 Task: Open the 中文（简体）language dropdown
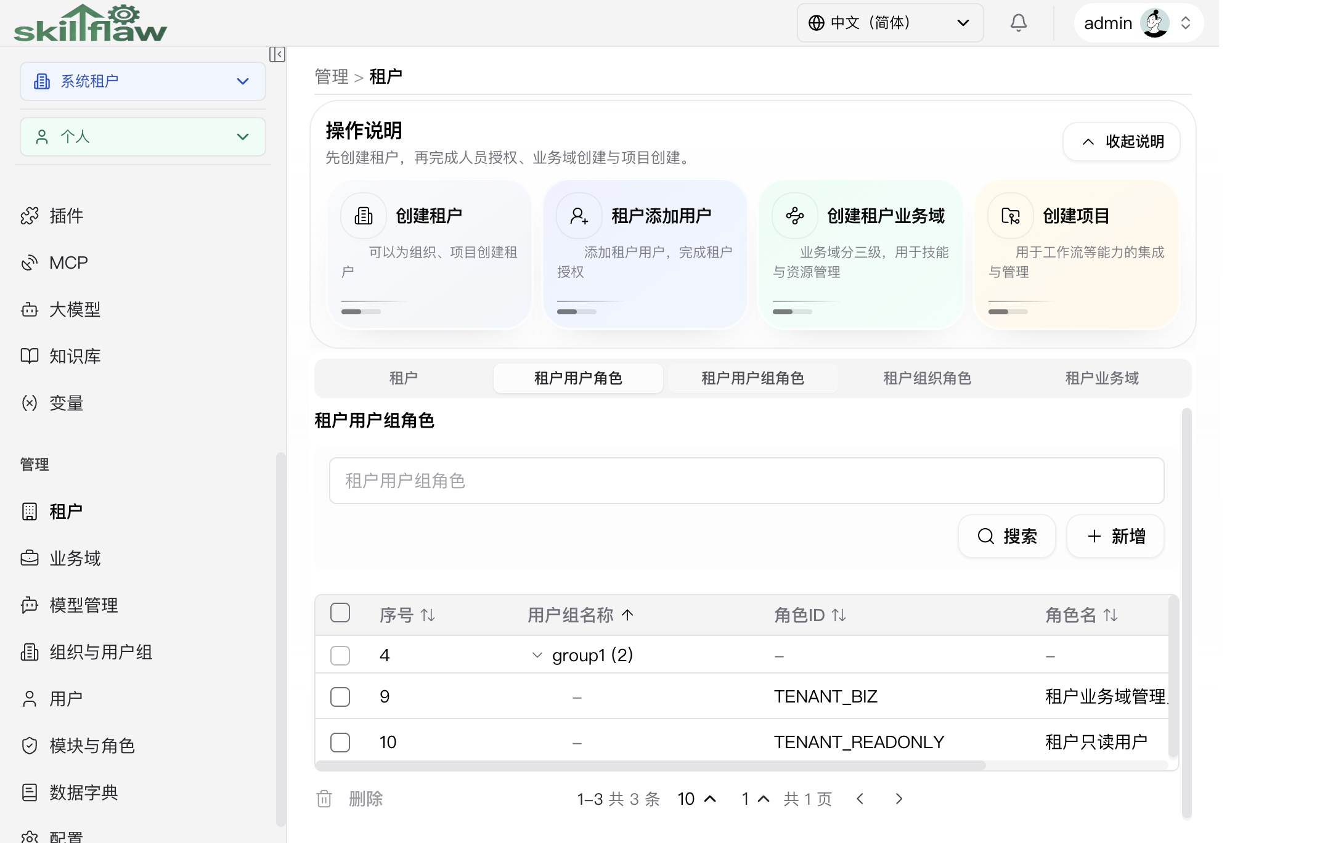[x=890, y=23]
